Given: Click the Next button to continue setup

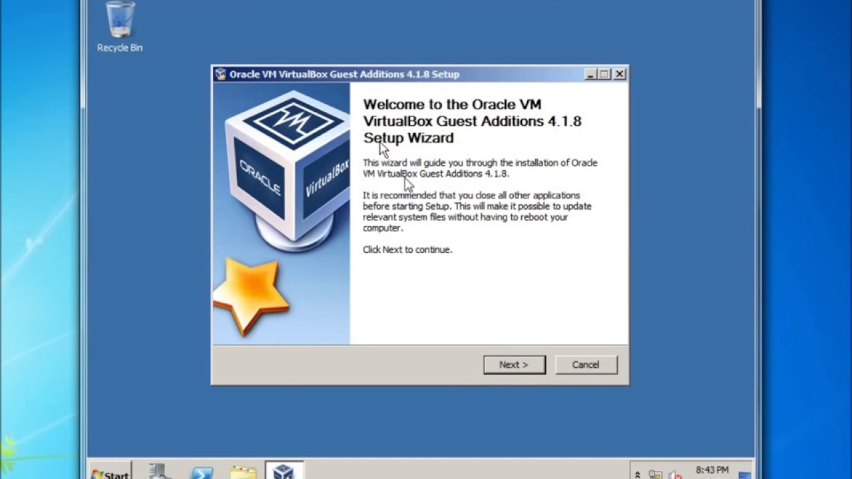Looking at the screenshot, I should (515, 365).
